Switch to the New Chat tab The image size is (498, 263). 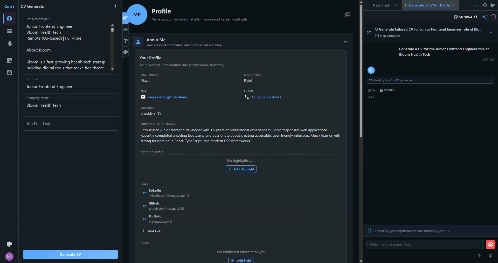pos(381,5)
